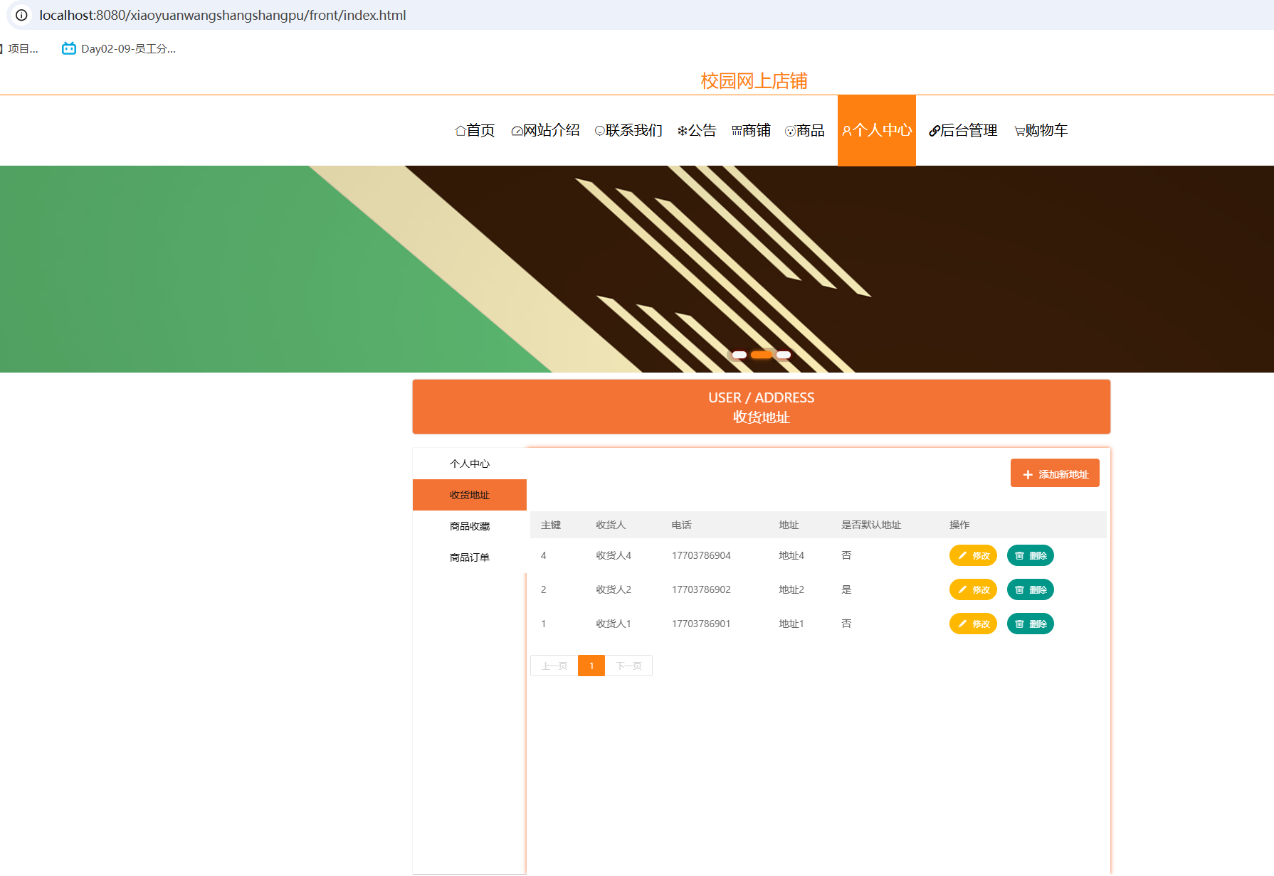Open 网站介绍 navigation item
The image size is (1274, 876).
tap(545, 130)
